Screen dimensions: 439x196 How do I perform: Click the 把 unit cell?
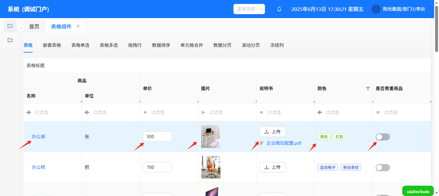tap(111, 167)
